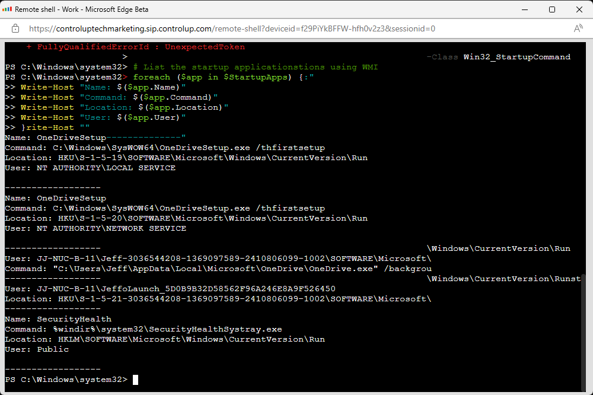Click the 'Remote shell - Work' window title
593x395 pixels.
82,9
